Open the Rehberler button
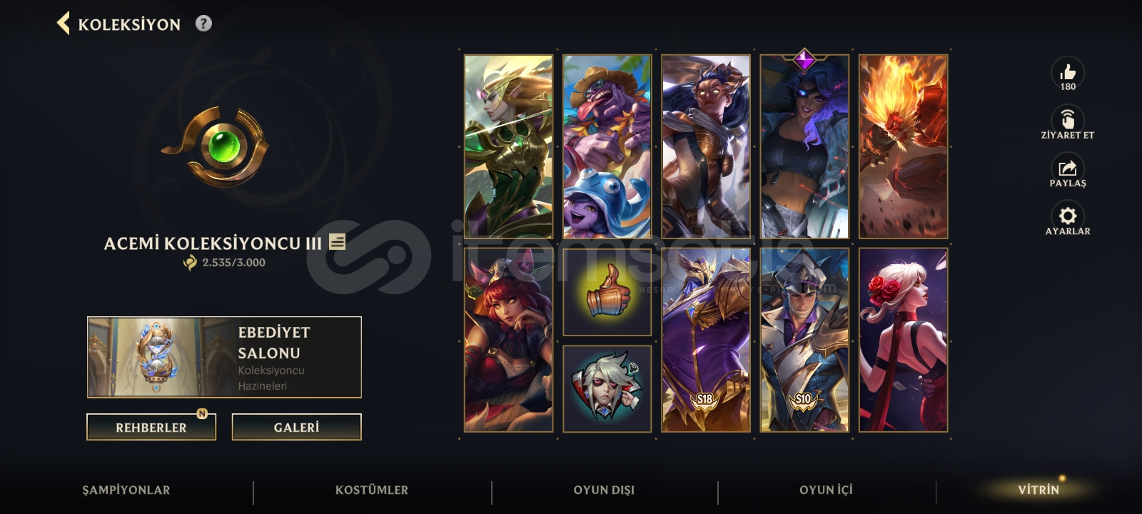Viewport: 1142px width, 514px height. tap(151, 428)
